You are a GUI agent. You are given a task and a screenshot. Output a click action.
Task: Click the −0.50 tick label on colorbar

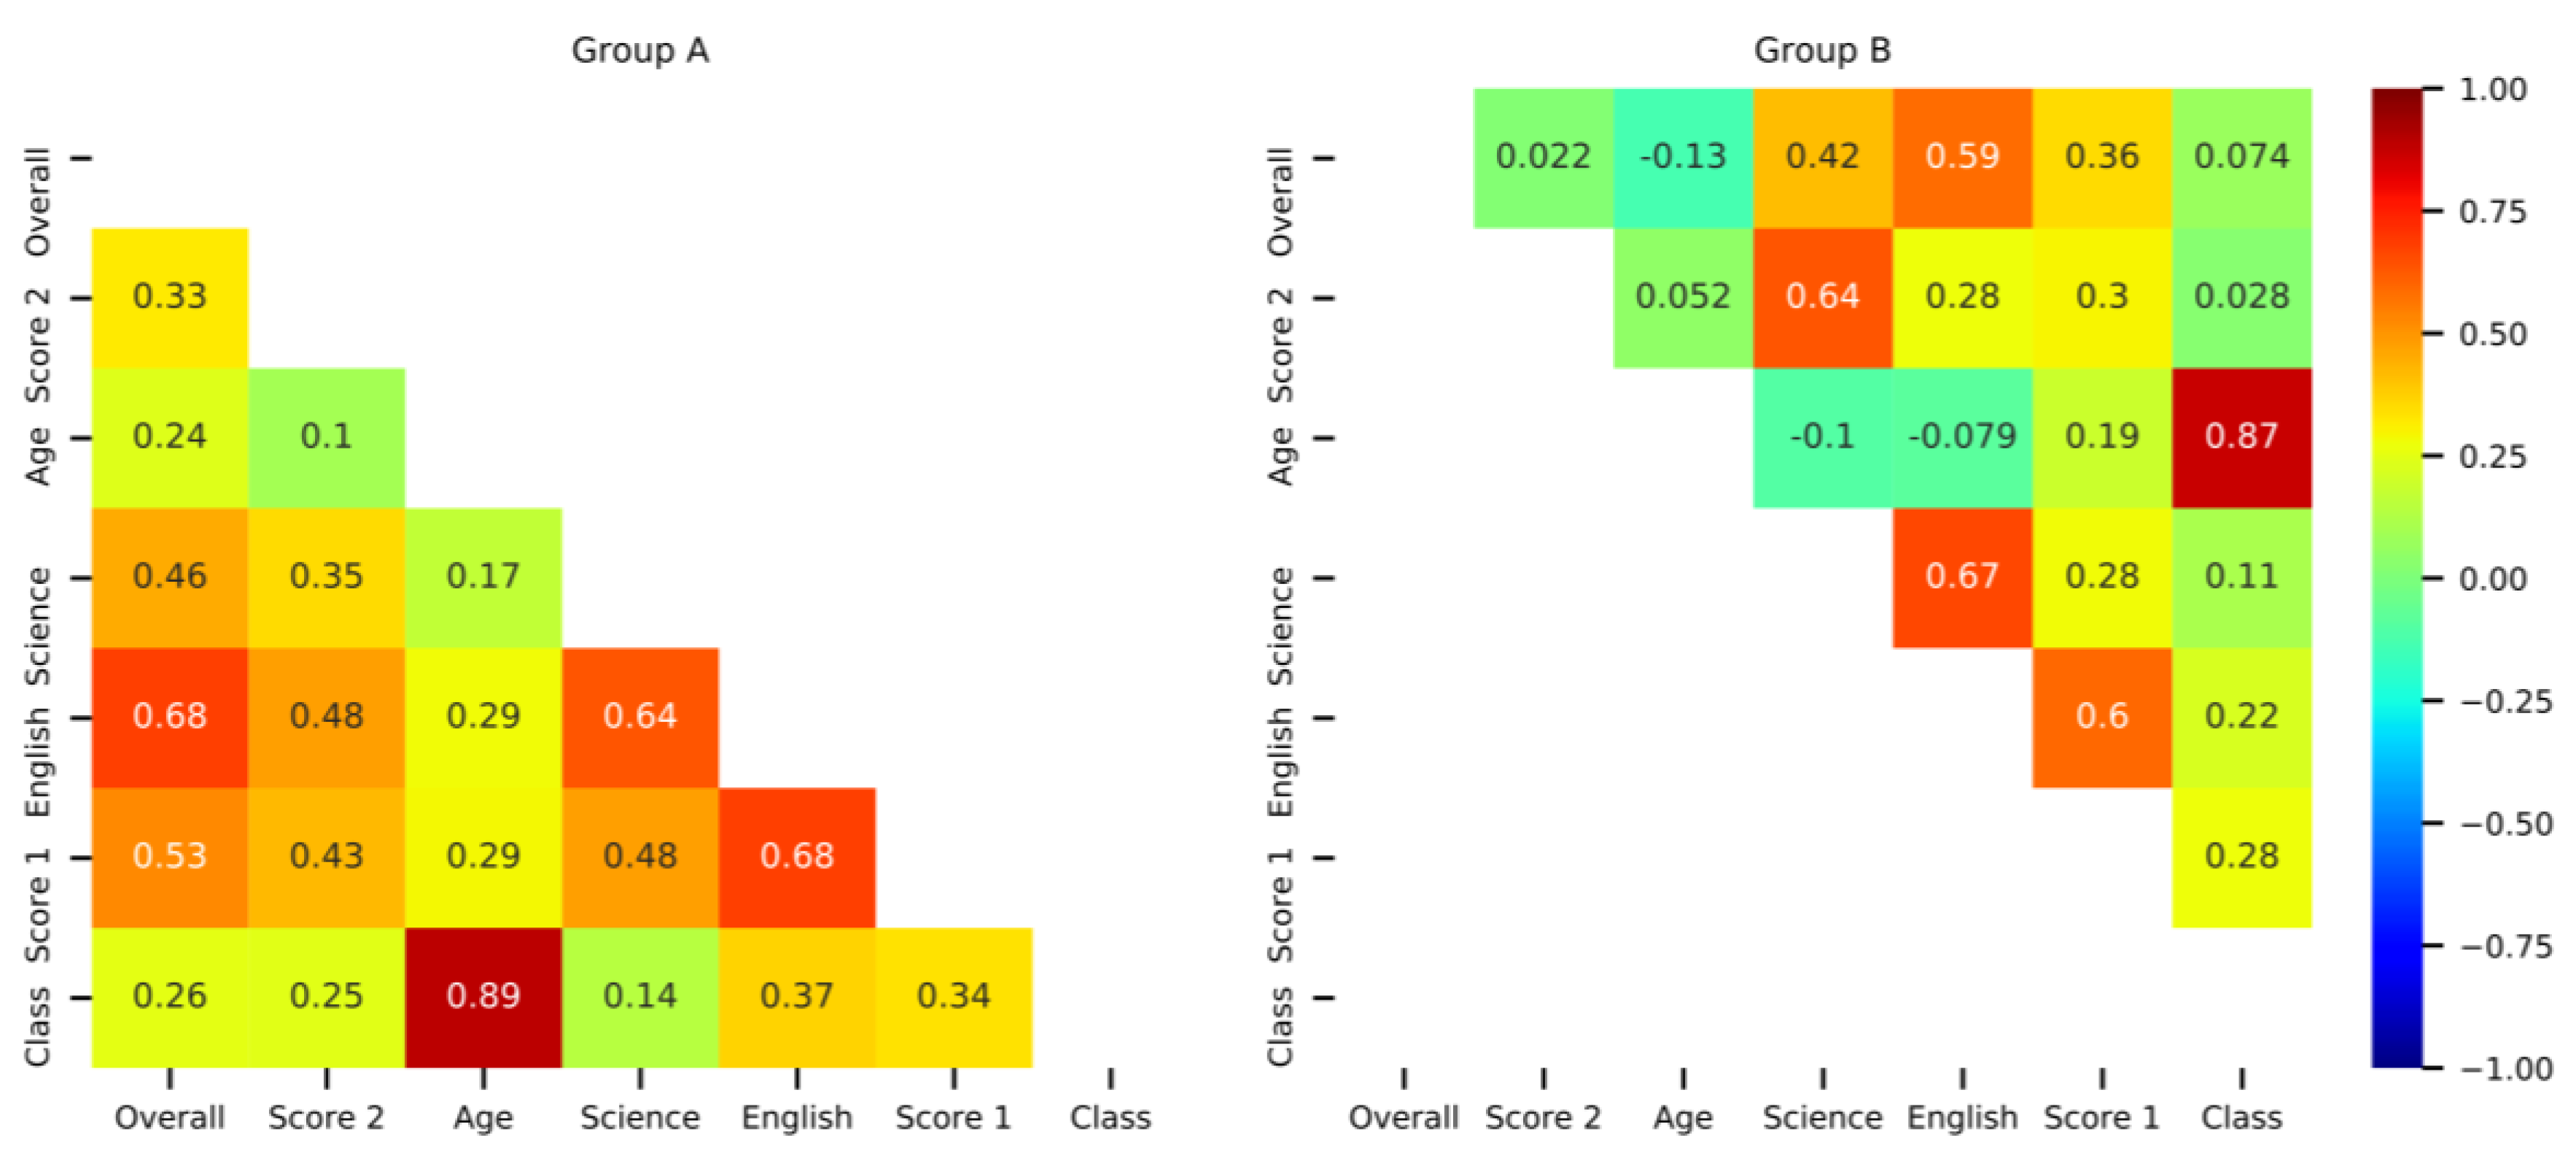click(2506, 824)
